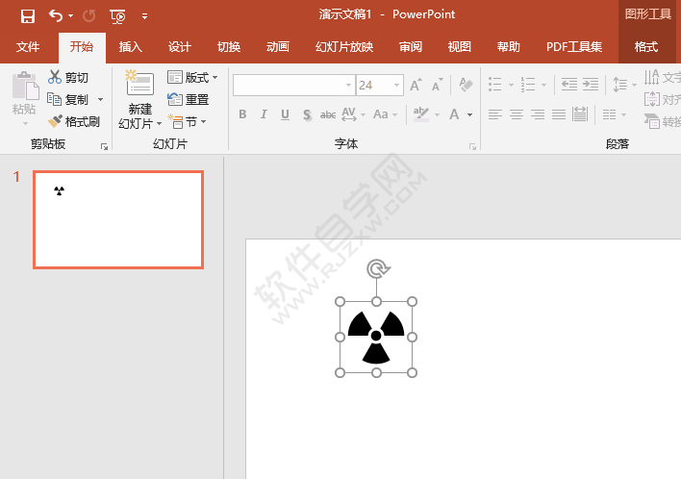The height and width of the screenshot is (479, 681).
Task: Toggle Bold formatting
Action: 242,114
